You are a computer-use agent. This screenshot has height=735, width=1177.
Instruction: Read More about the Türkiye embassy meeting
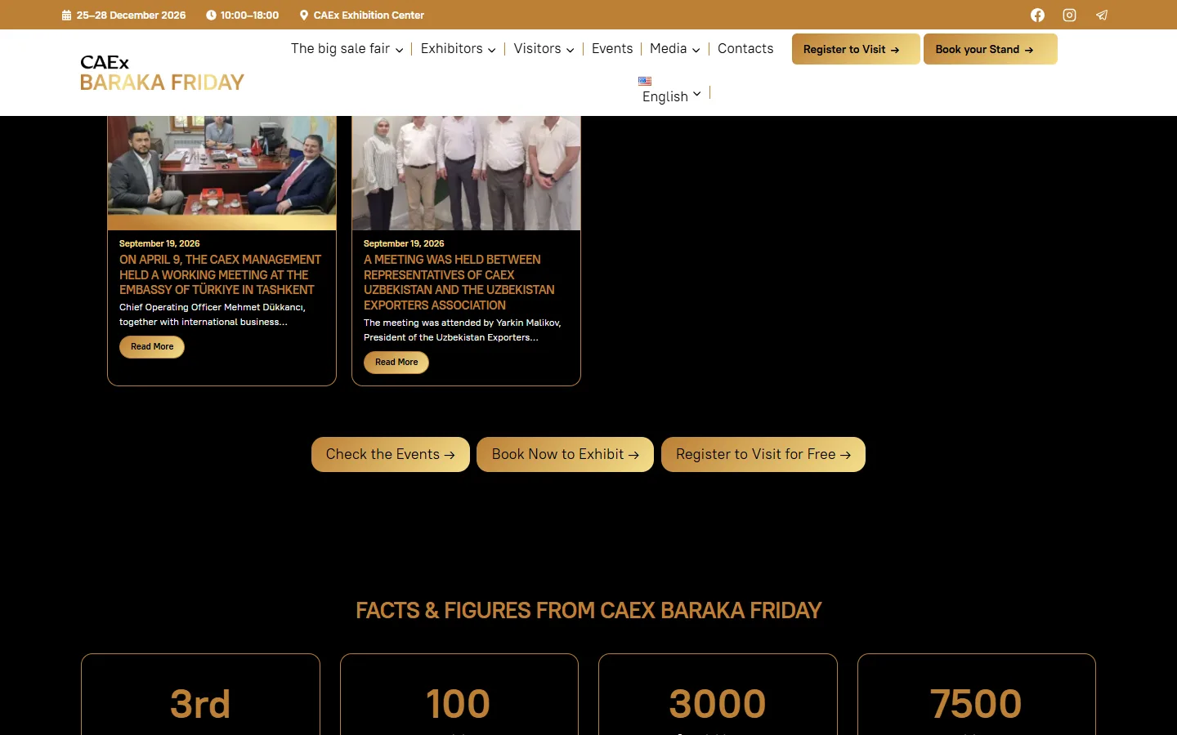tap(152, 347)
